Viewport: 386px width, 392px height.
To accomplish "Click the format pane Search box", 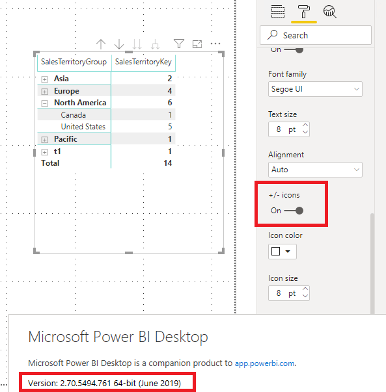I will coord(316,35).
